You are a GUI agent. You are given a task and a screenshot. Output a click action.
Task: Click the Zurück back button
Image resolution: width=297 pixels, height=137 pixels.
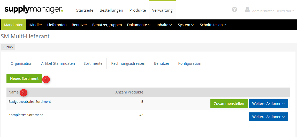(8, 47)
